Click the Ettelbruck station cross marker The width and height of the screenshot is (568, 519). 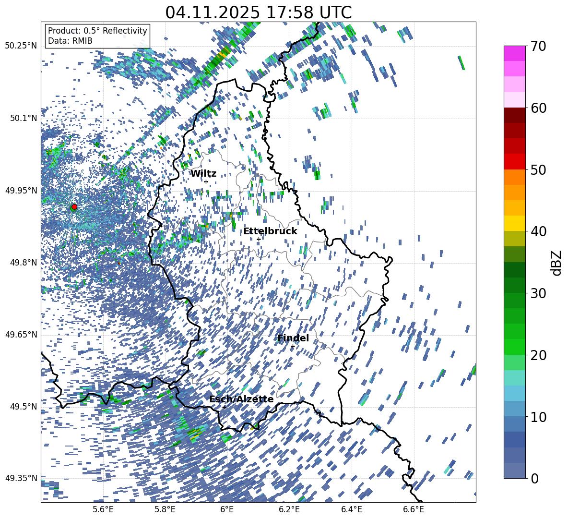(x=259, y=239)
